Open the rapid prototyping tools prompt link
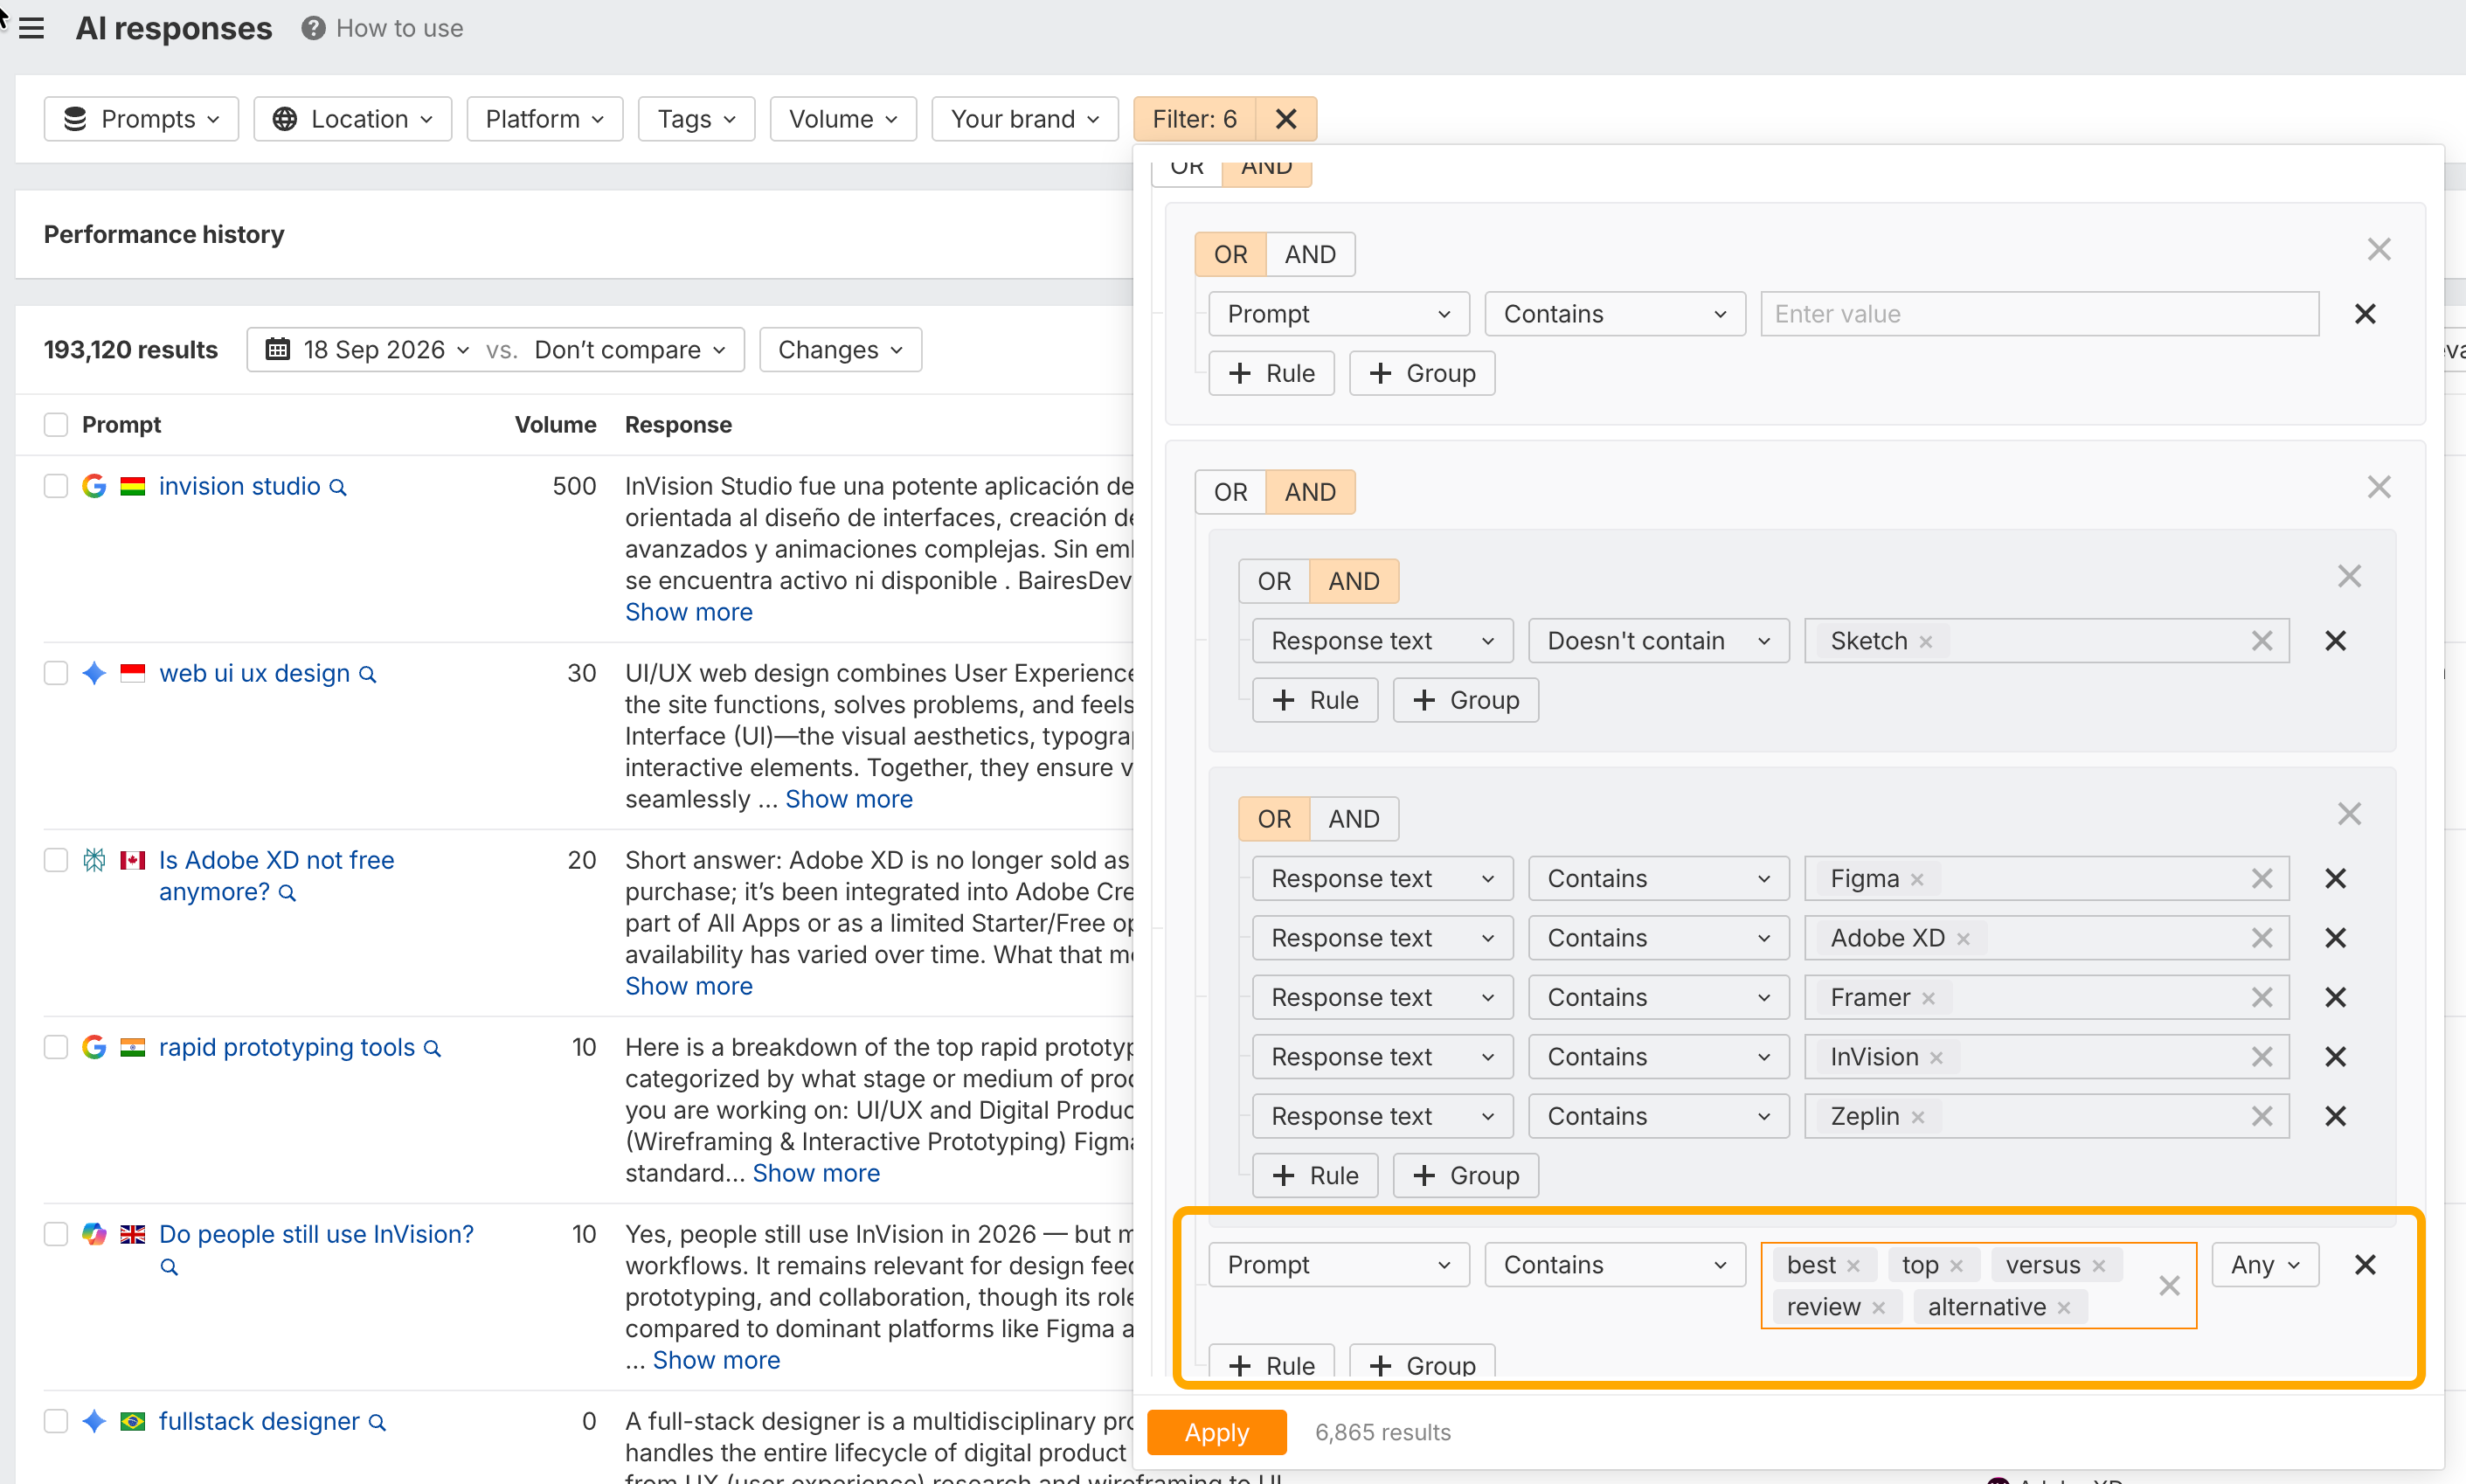 pyautogui.click(x=286, y=1047)
